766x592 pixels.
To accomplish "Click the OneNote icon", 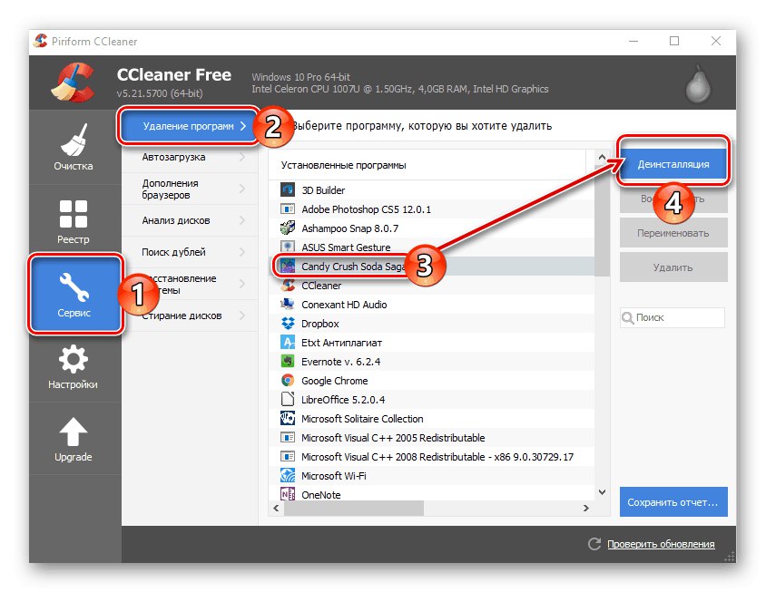I will tap(287, 494).
